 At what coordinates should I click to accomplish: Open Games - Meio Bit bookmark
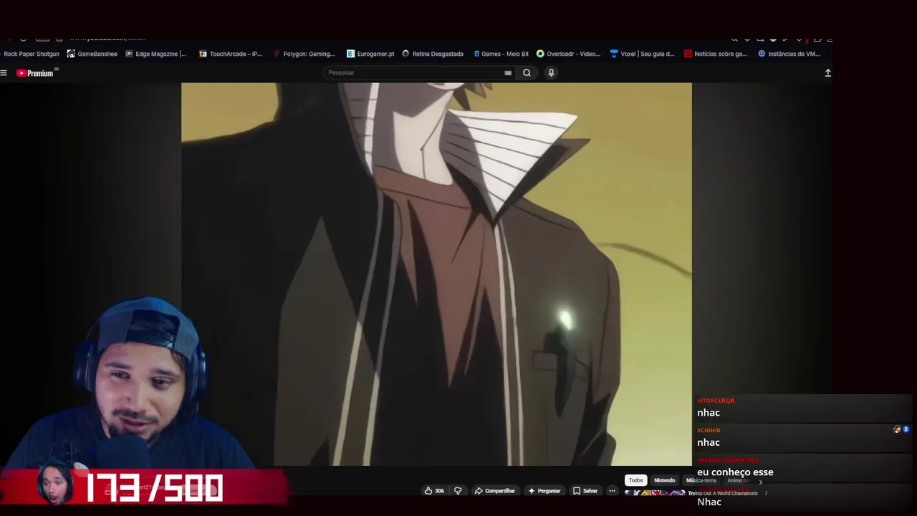[501, 54]
